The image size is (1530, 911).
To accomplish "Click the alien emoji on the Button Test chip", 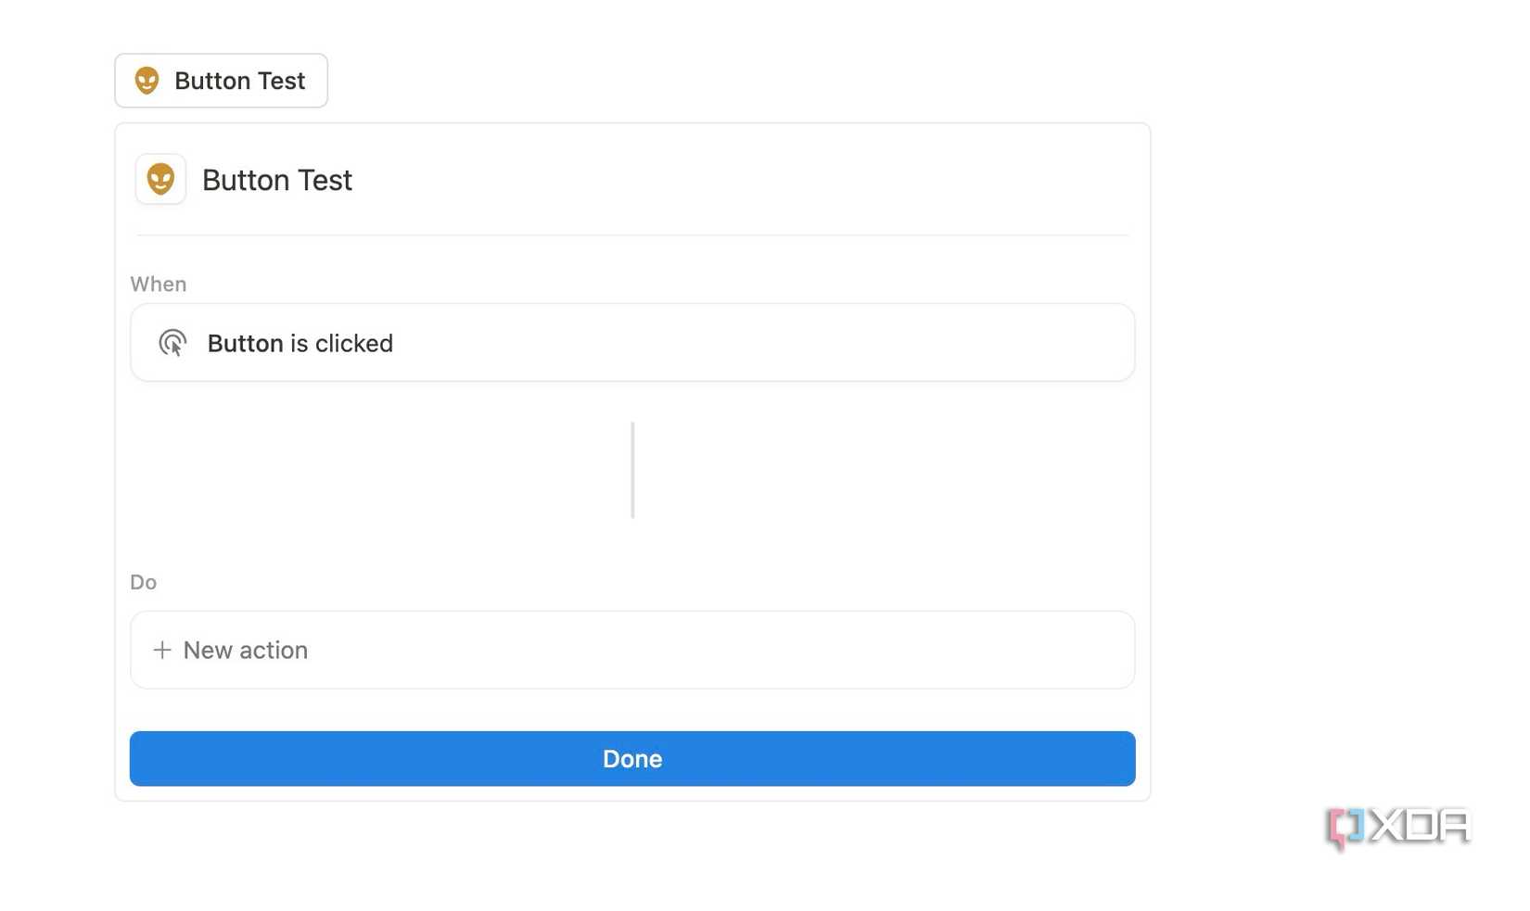I will (148, 81).
